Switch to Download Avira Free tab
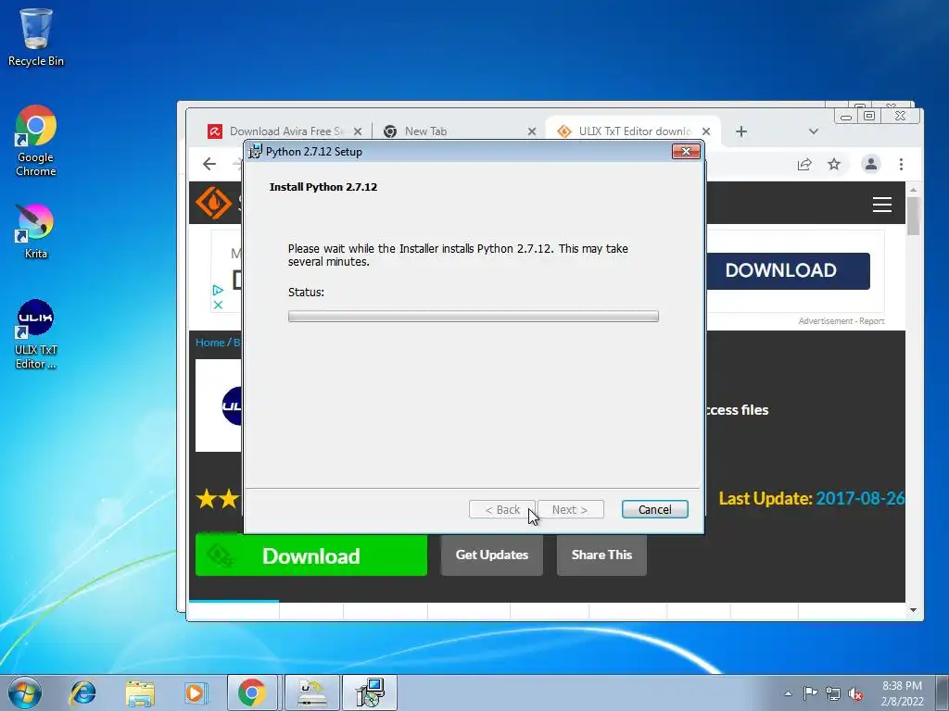This screenshot has width=949, height=711. coord(285,131)
